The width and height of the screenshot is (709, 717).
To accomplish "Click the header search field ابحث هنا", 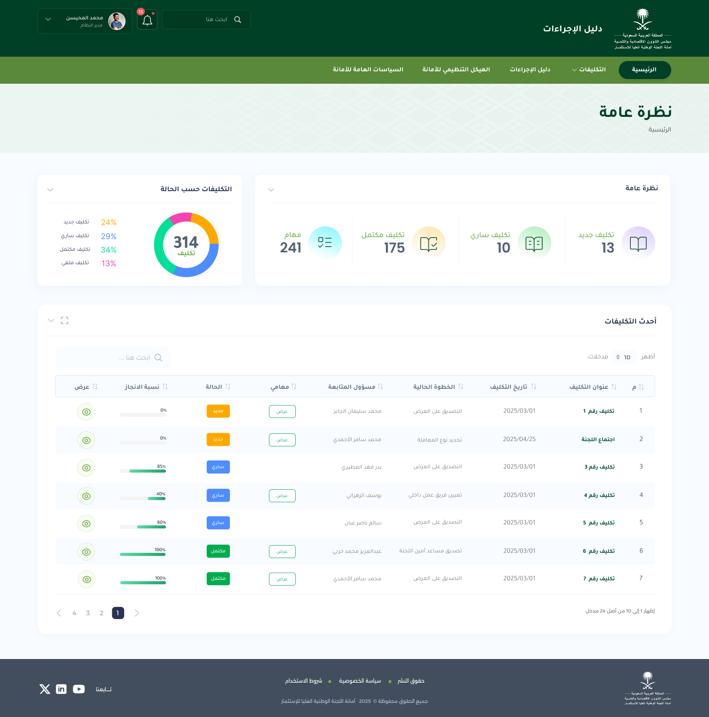I will [x=206, y=20].
